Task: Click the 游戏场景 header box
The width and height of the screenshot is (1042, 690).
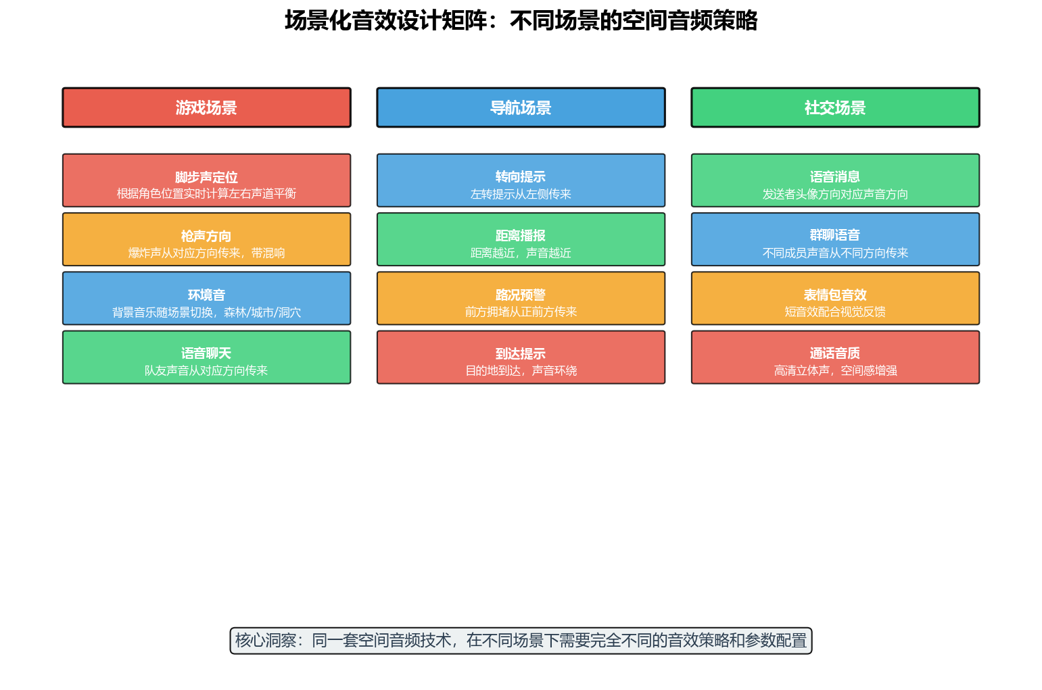Action: pyautogui.click(x=206, y=107)
